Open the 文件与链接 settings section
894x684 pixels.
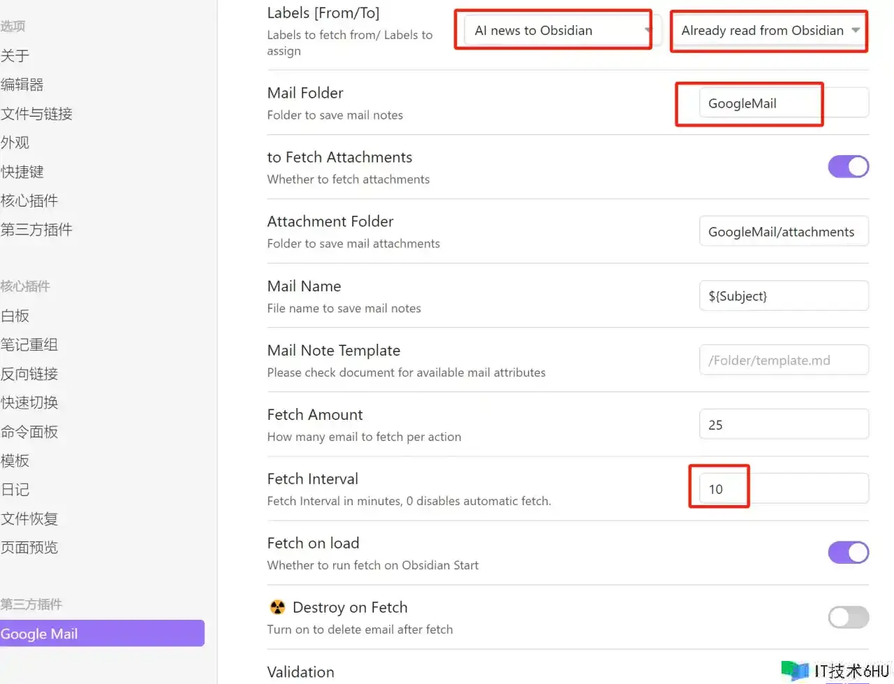pyautogui.click(x=36, y=114)
